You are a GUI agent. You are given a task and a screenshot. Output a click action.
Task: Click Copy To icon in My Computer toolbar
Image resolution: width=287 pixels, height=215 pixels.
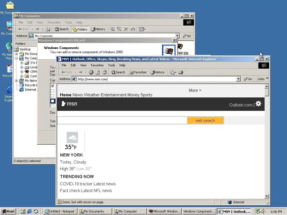click(x=119, y=29)
